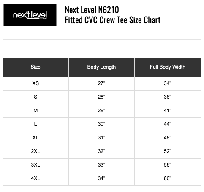
Task: Click the Next Level Apparel logo
Action: (x=30, y=15)
